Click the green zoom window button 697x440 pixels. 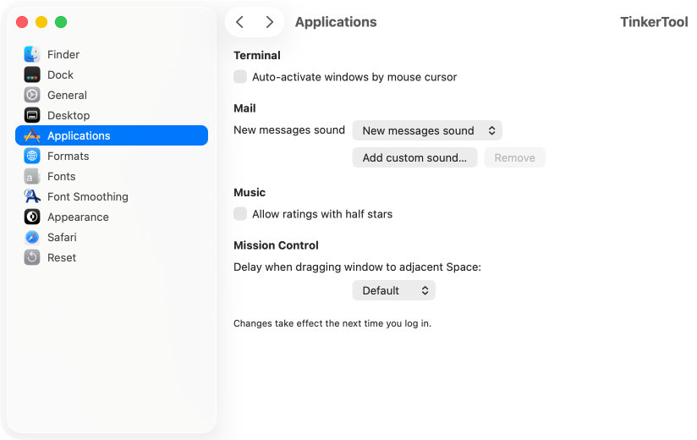click(x=61, y=22)
